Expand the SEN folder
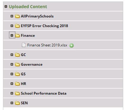The image size is (128, 110). (x=12, y=103)
